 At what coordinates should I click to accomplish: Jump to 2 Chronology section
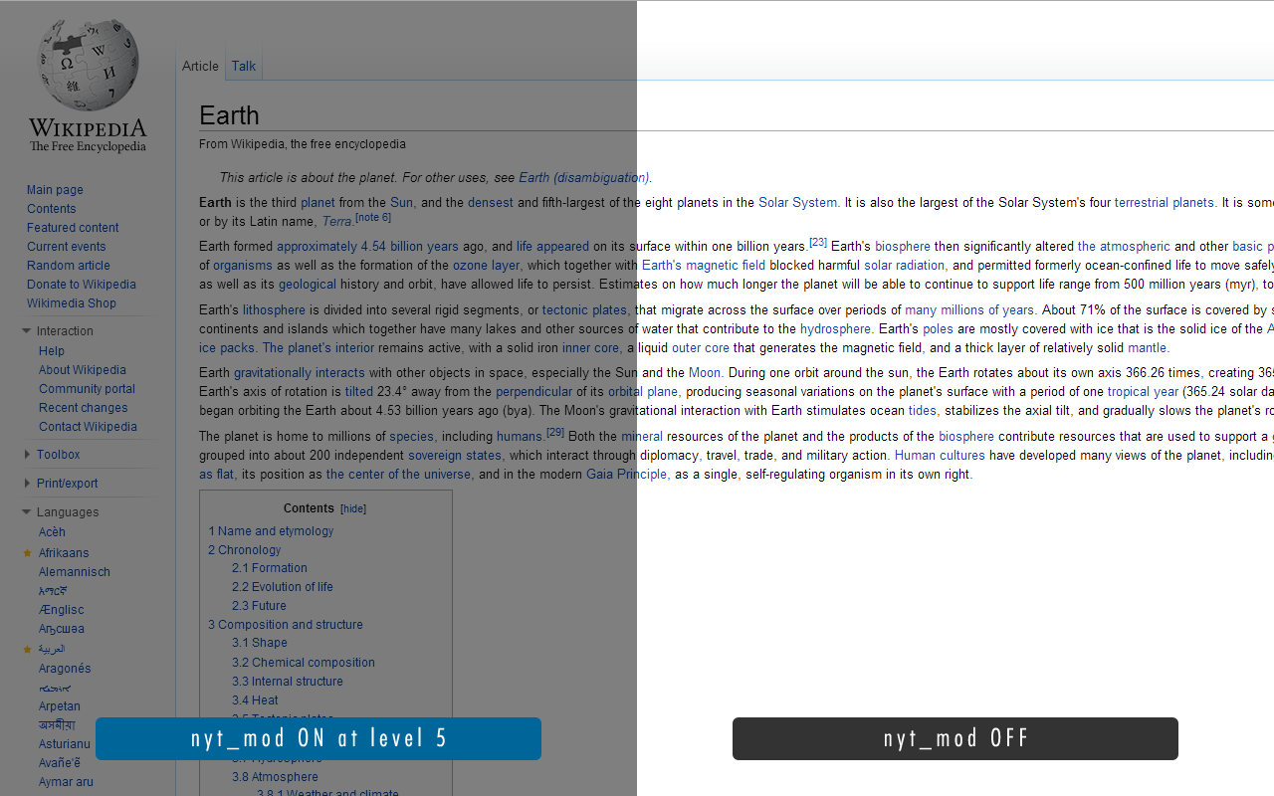point(244,550)
